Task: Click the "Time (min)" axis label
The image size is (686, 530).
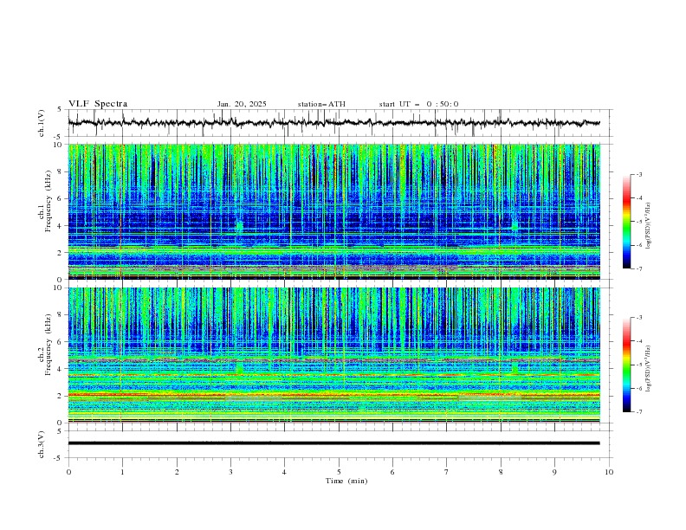Action: [x=346, y=481]
